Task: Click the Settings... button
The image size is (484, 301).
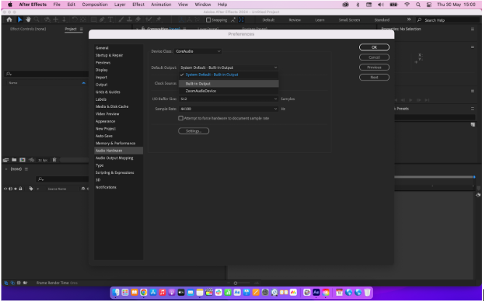Action: [x=194, y=131]
